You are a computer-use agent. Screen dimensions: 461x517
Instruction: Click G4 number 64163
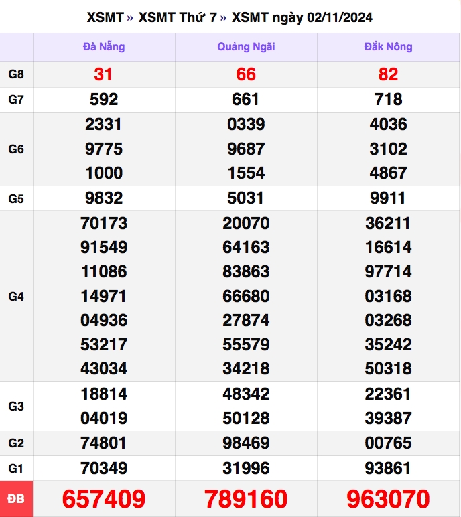click(x=246, y=247)
